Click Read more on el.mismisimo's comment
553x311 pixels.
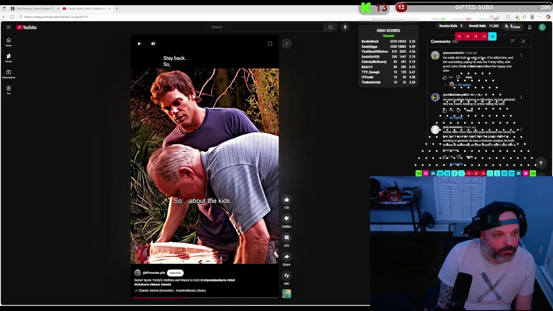451,150
